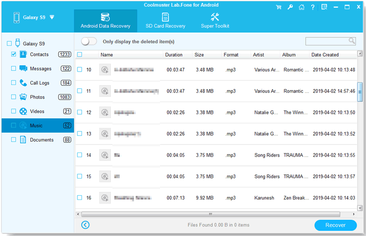The width and height of the screenshot is (366, 236).
Task: Click the Contacts address book icon
Action: click(x=23, y=54)
